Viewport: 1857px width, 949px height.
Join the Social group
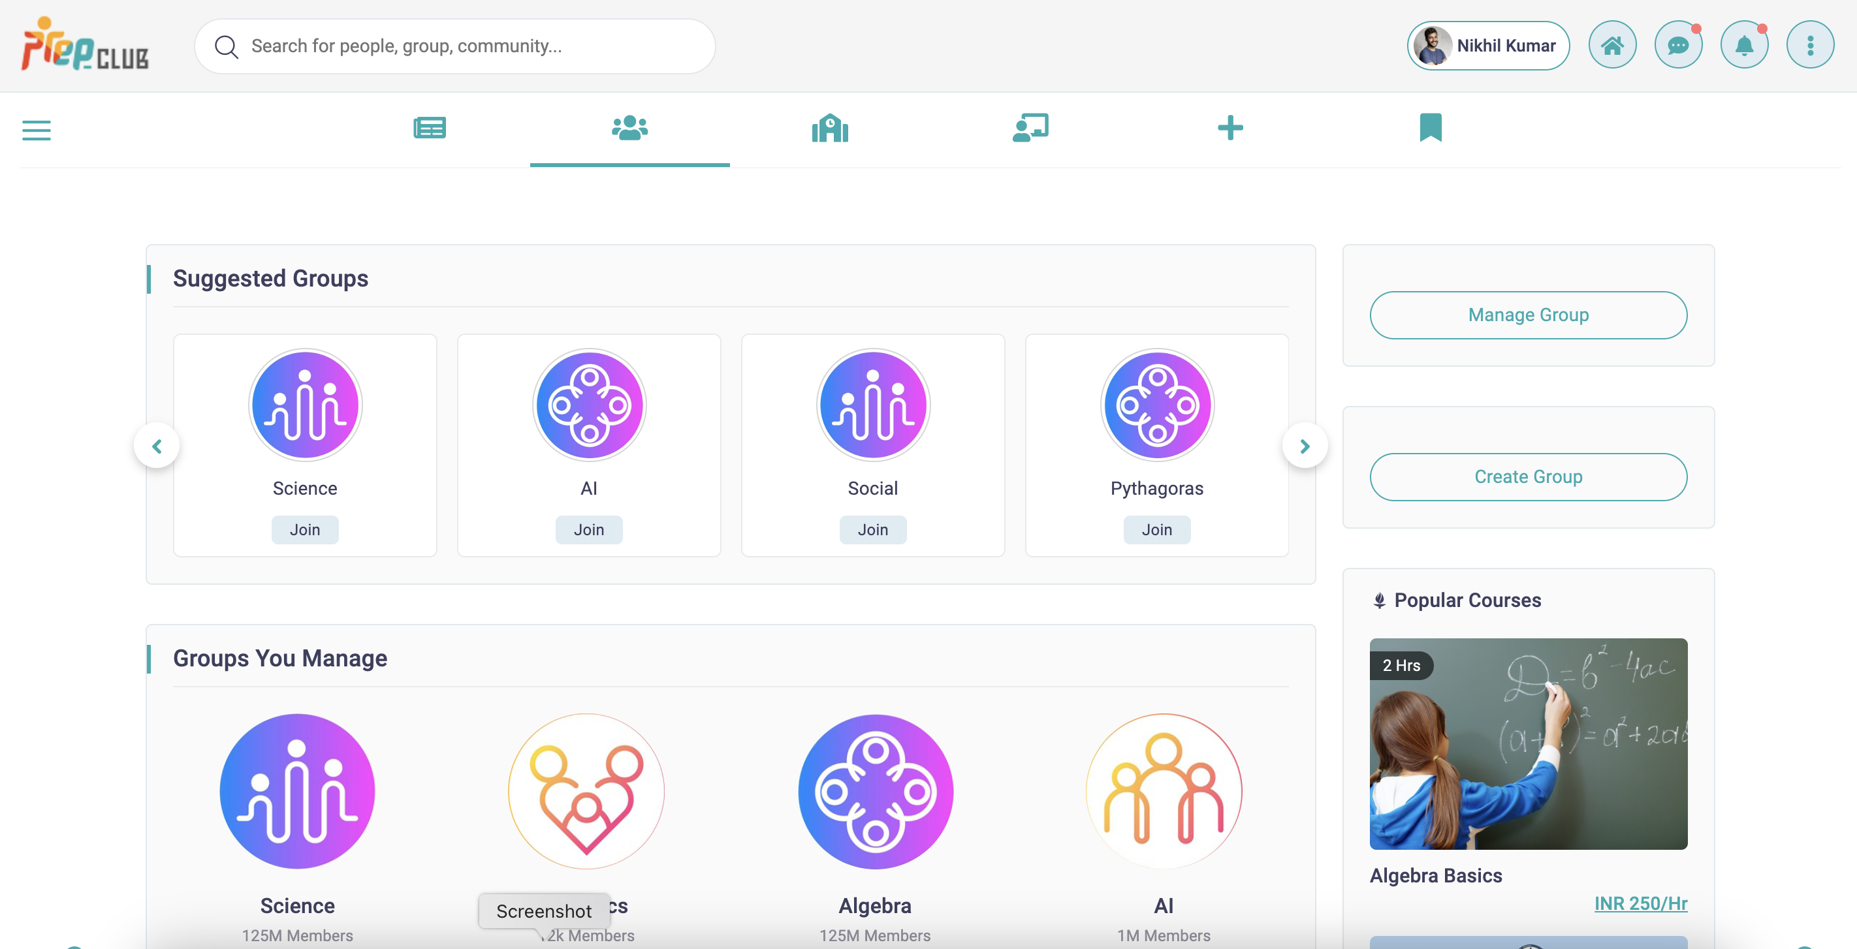pyautogui.click(x=873, y=529)
